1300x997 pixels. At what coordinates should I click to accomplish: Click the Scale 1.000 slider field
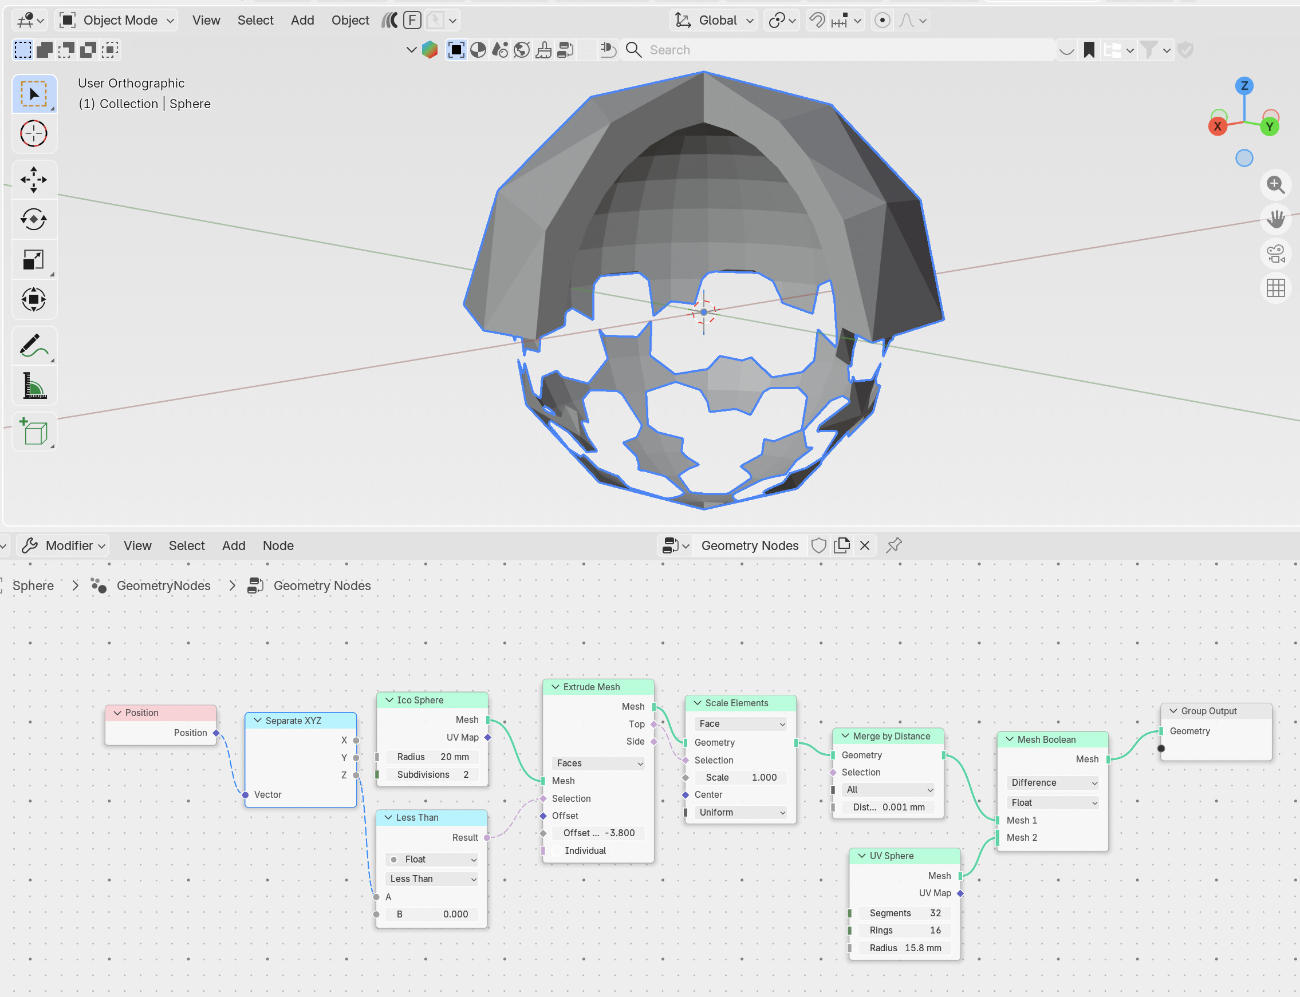740,777
